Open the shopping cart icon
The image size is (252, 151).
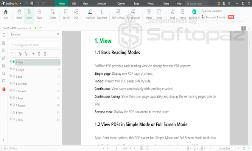[x=219, y=3]
